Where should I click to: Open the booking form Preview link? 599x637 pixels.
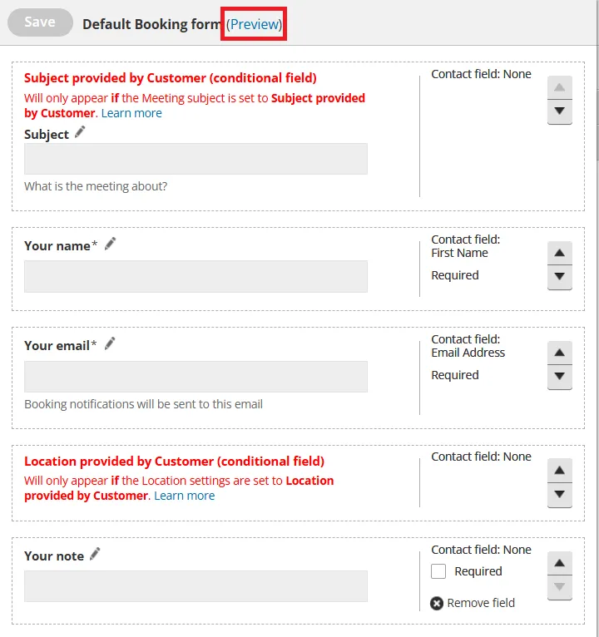254,24
